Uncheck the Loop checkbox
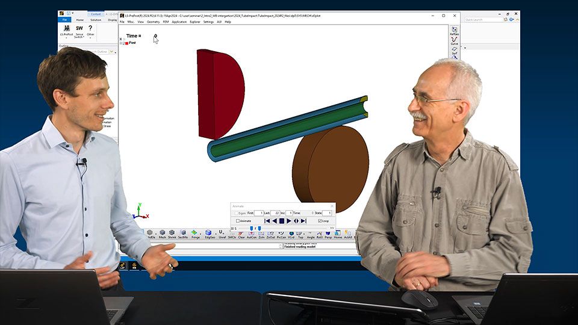578x325 pixels. pos(320,221)
